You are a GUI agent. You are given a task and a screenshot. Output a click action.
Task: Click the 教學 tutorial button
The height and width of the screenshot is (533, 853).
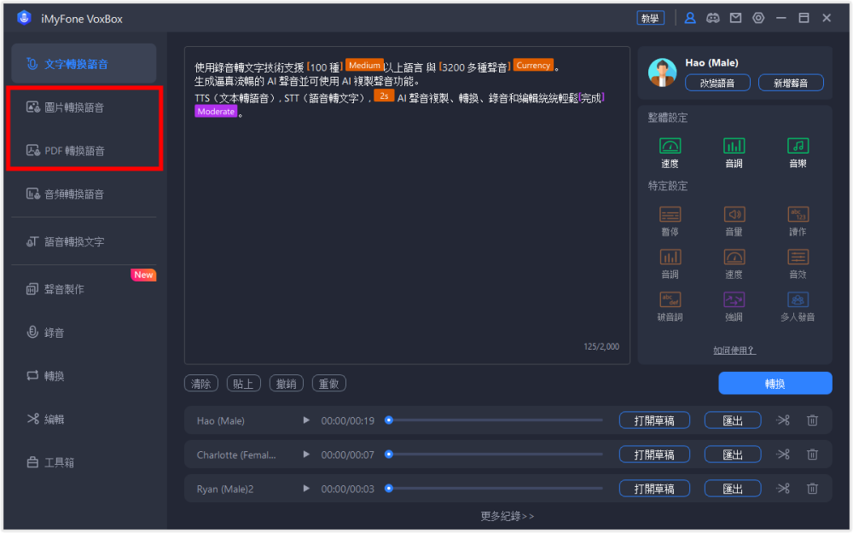(x=650, y=18)
